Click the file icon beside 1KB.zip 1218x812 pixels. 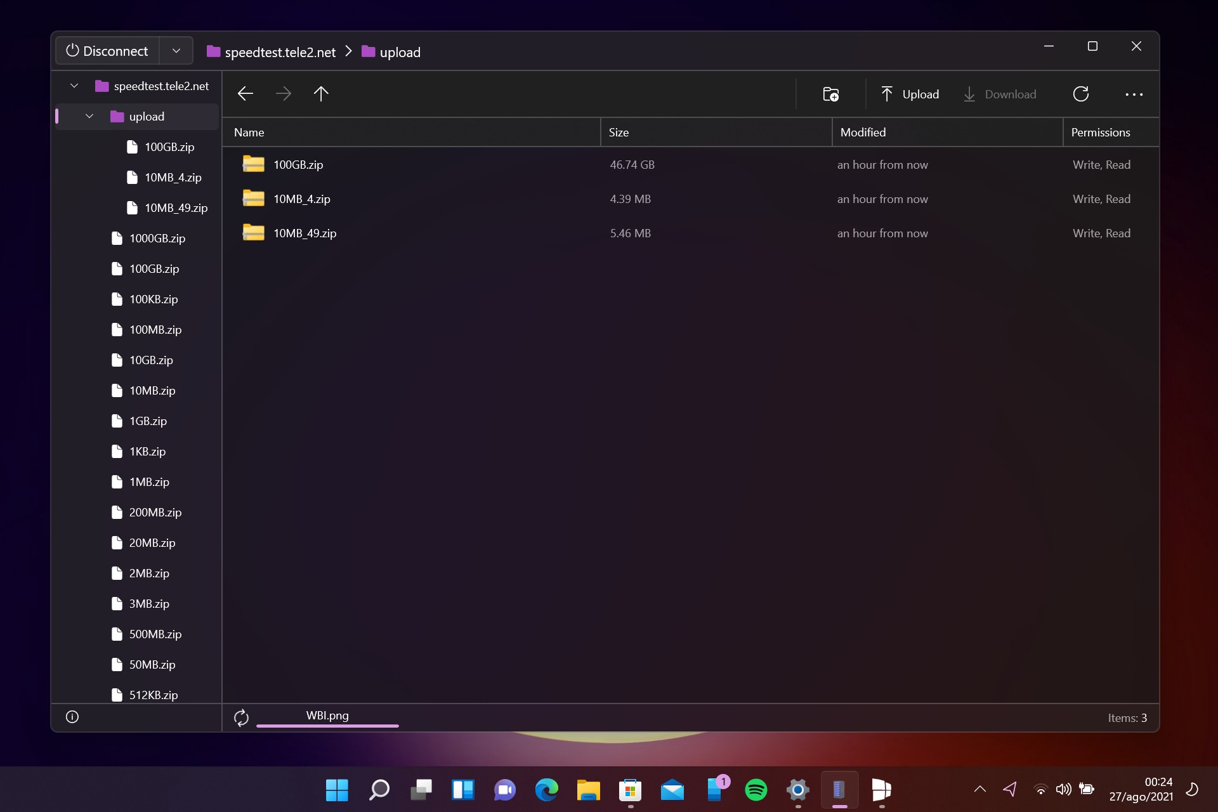117,451
